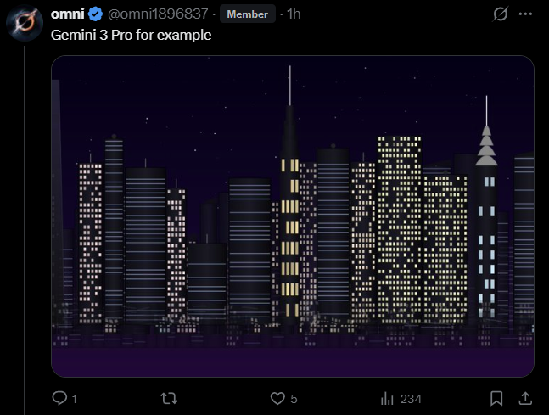Visit profile via the omni display name

click(x=67, y=14)
